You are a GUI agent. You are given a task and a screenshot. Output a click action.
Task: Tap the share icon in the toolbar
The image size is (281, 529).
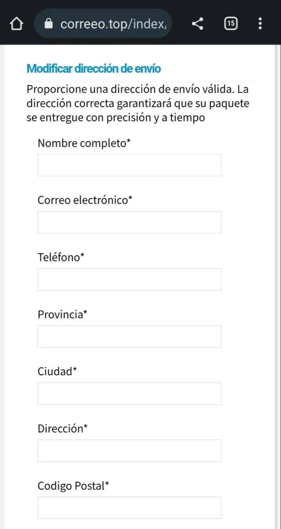[x=198, y=24]
